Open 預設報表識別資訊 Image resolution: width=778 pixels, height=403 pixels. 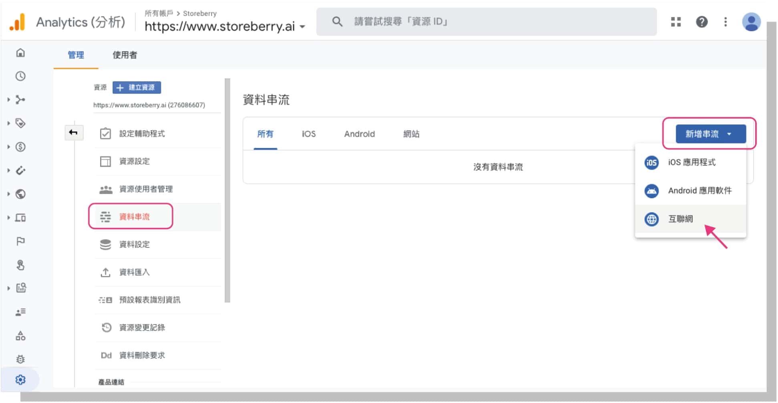158,300
